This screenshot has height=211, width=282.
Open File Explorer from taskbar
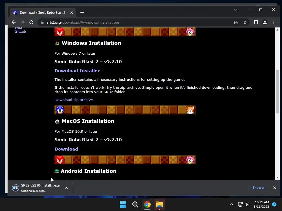click(x=159, y=204)
